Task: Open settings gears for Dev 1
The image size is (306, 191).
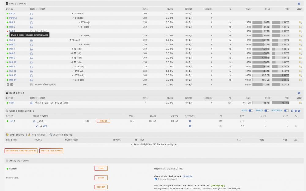Action: [x=190, y=121]
